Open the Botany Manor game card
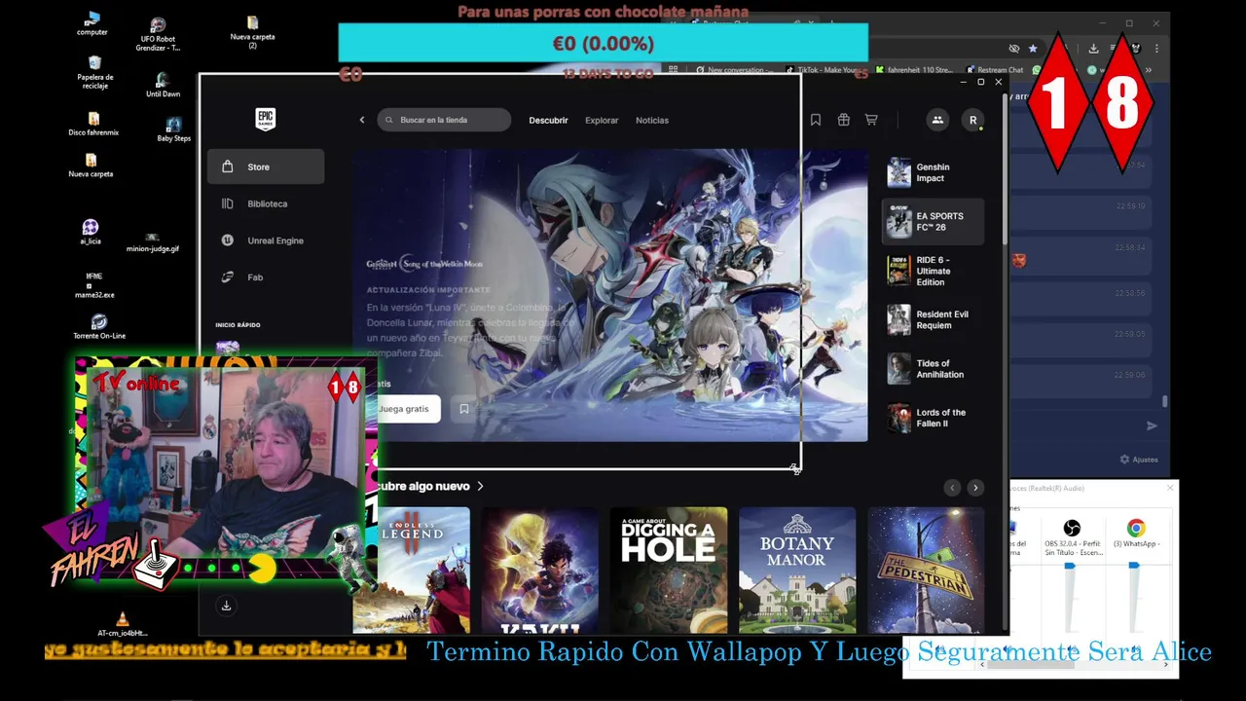This screenshot has height=701, width=1246. click(797, 571)
